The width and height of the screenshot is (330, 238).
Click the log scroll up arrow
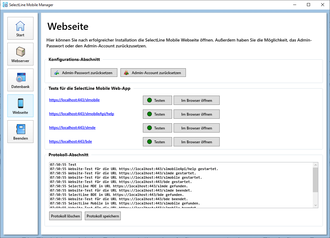pos(315,165)
